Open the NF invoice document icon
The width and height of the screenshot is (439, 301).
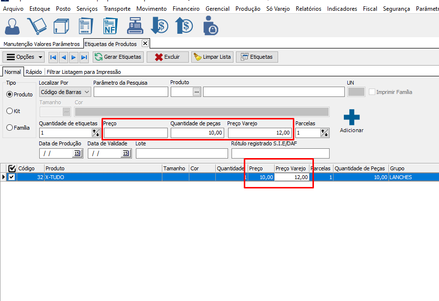tap(110, 26)
